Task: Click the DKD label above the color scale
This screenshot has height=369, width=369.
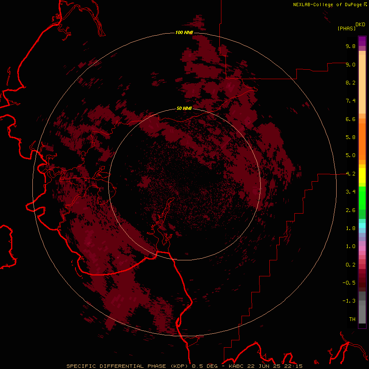Action: (360, 25)
